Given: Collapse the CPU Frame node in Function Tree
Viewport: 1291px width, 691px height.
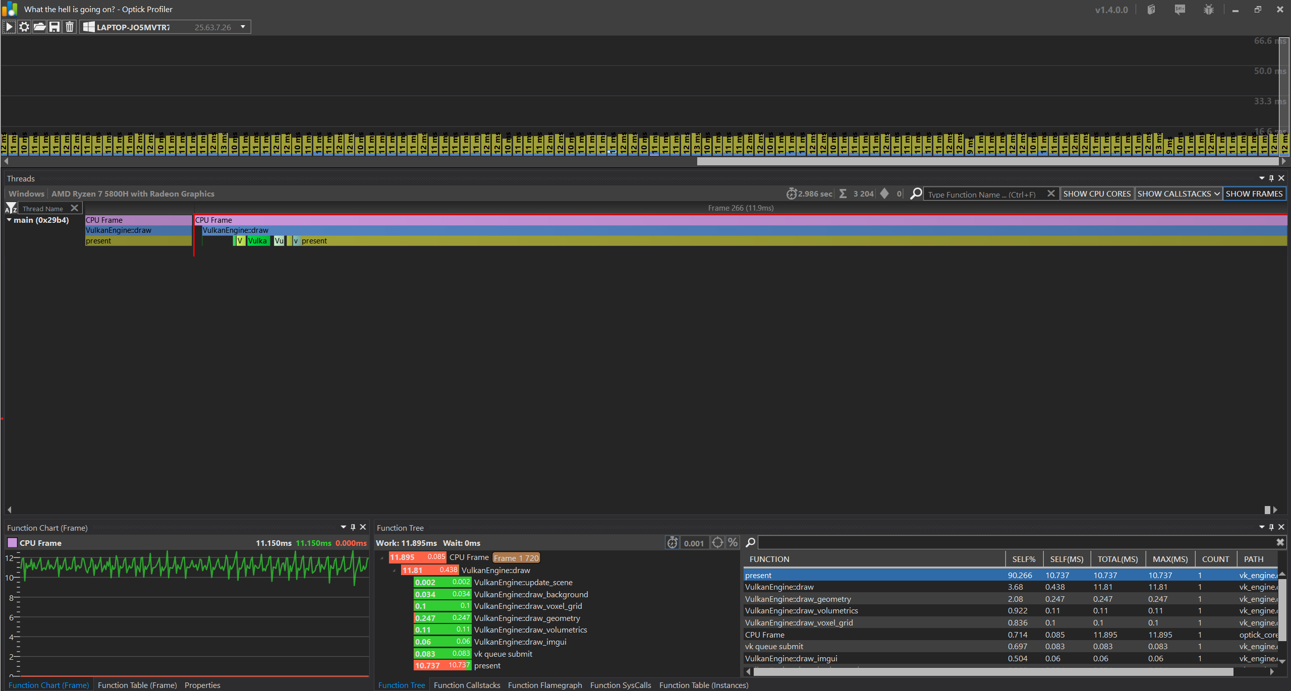Looking at the screenshot, I should click(382, 558).
